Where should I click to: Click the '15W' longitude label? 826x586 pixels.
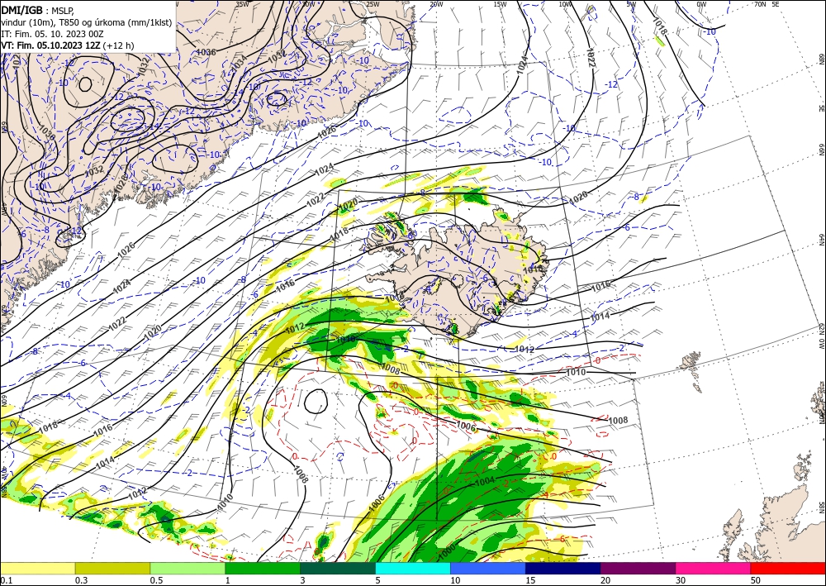coord(500,4)
